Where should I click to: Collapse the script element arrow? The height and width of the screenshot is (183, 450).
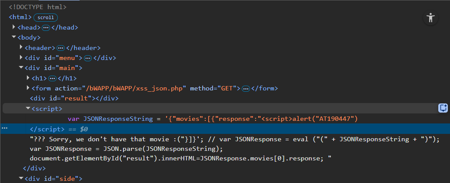click(28, 108)
